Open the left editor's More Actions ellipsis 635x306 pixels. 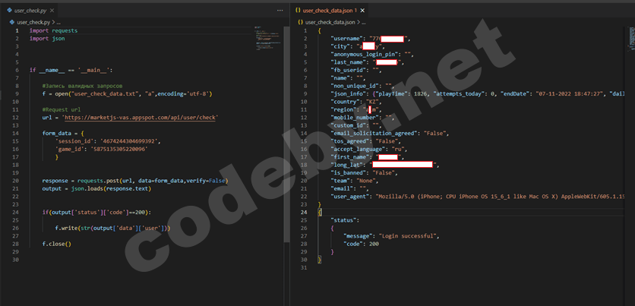click(x=280, y=11)
